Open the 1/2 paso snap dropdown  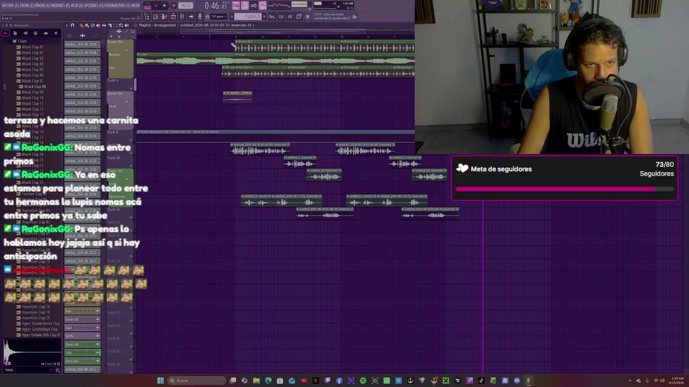(217, 17)
